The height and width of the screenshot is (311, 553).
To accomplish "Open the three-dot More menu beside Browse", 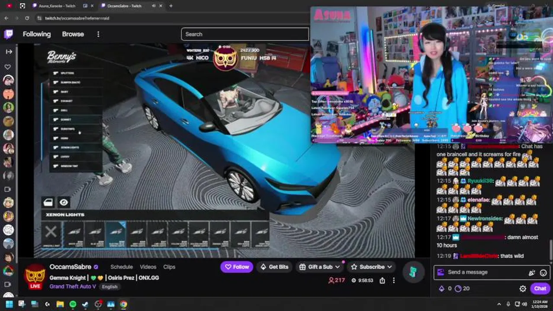I will point(98,34).
